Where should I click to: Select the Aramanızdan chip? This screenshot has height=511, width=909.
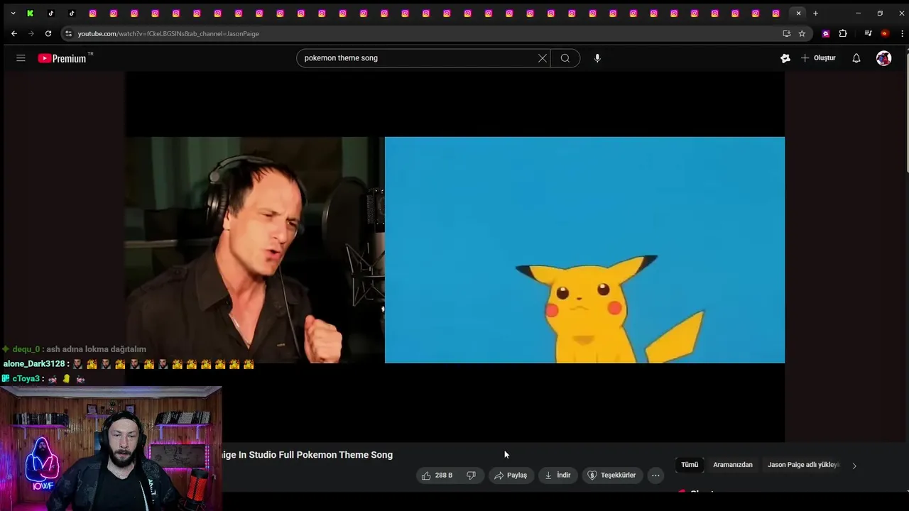pyautogui.click(x=733, y=465)
